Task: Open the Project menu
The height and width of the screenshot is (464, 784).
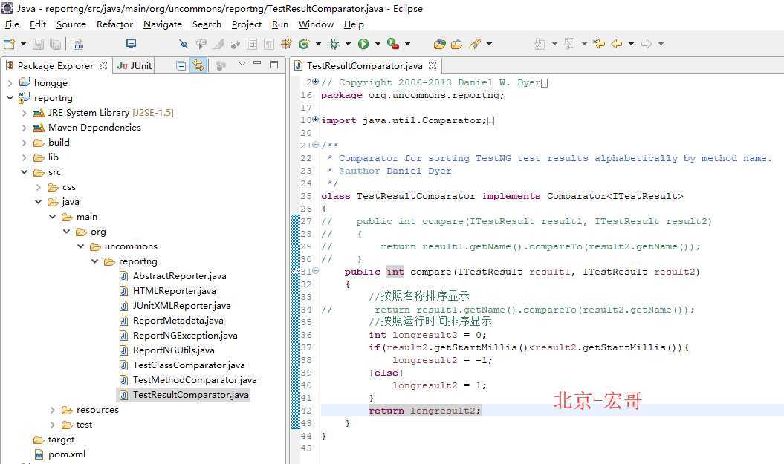Action: click(x=247, y=24)
